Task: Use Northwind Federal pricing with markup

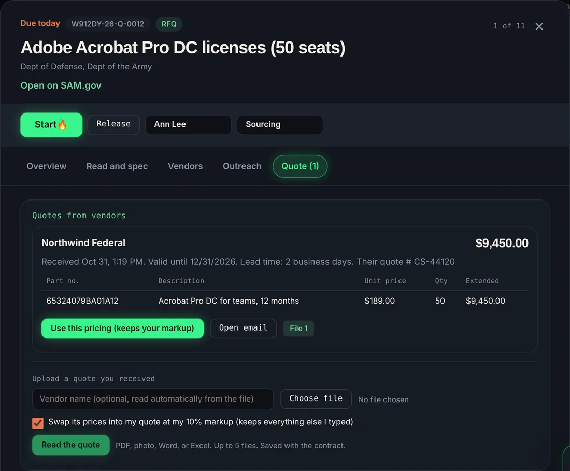Action: (122, 329)
